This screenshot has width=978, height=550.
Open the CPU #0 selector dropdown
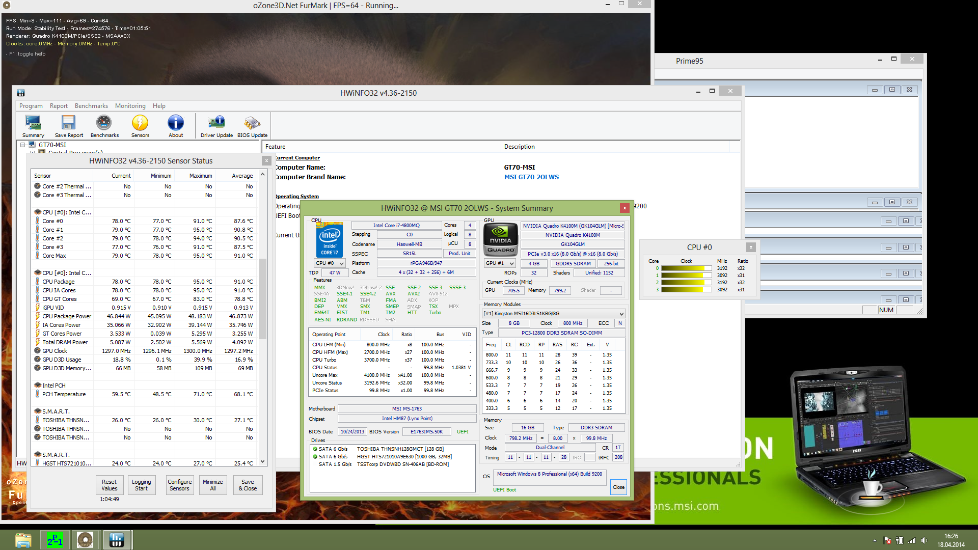tap(330, 263)
